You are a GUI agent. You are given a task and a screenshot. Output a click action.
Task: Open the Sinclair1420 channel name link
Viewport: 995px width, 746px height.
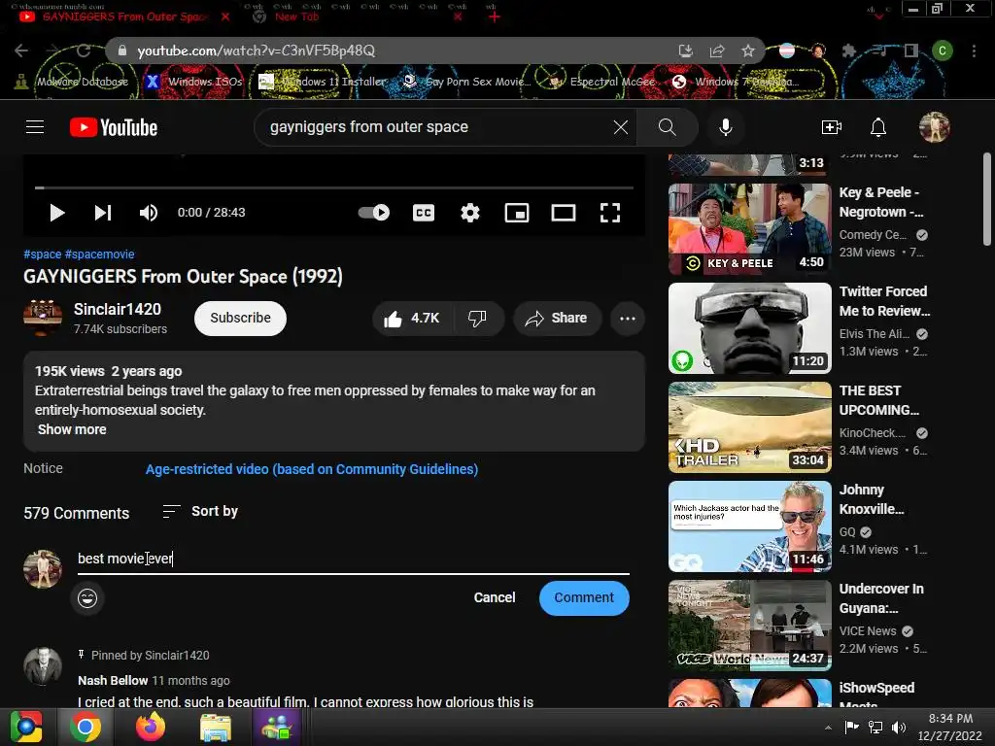(118, 310)
